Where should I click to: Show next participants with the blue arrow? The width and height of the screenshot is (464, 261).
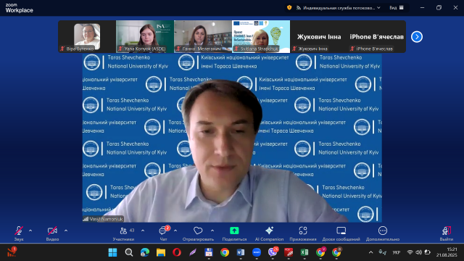417,37
